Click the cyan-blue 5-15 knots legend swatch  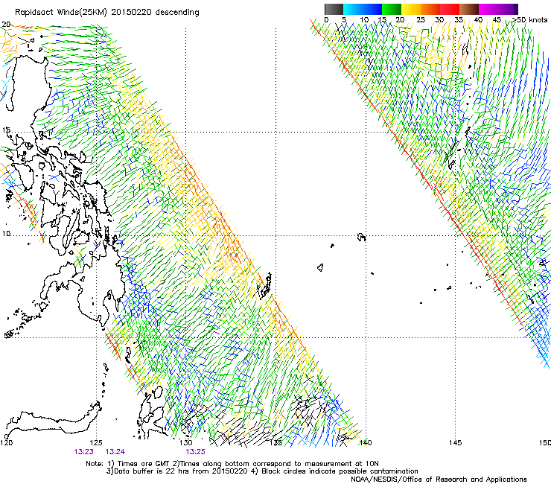363,9
